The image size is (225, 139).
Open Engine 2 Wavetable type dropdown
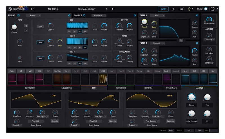click(x=99, y=15)
